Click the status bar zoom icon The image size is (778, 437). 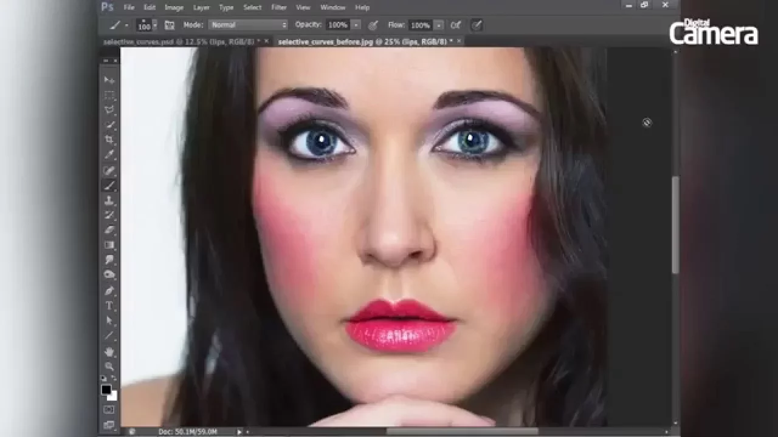pyautogui.click(x=131, y=432)
